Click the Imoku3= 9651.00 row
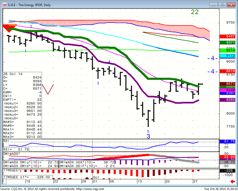 22,111
